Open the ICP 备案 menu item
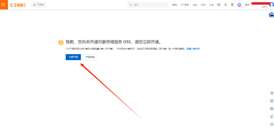Screen dimensions: 274x129 coord(185,5)
